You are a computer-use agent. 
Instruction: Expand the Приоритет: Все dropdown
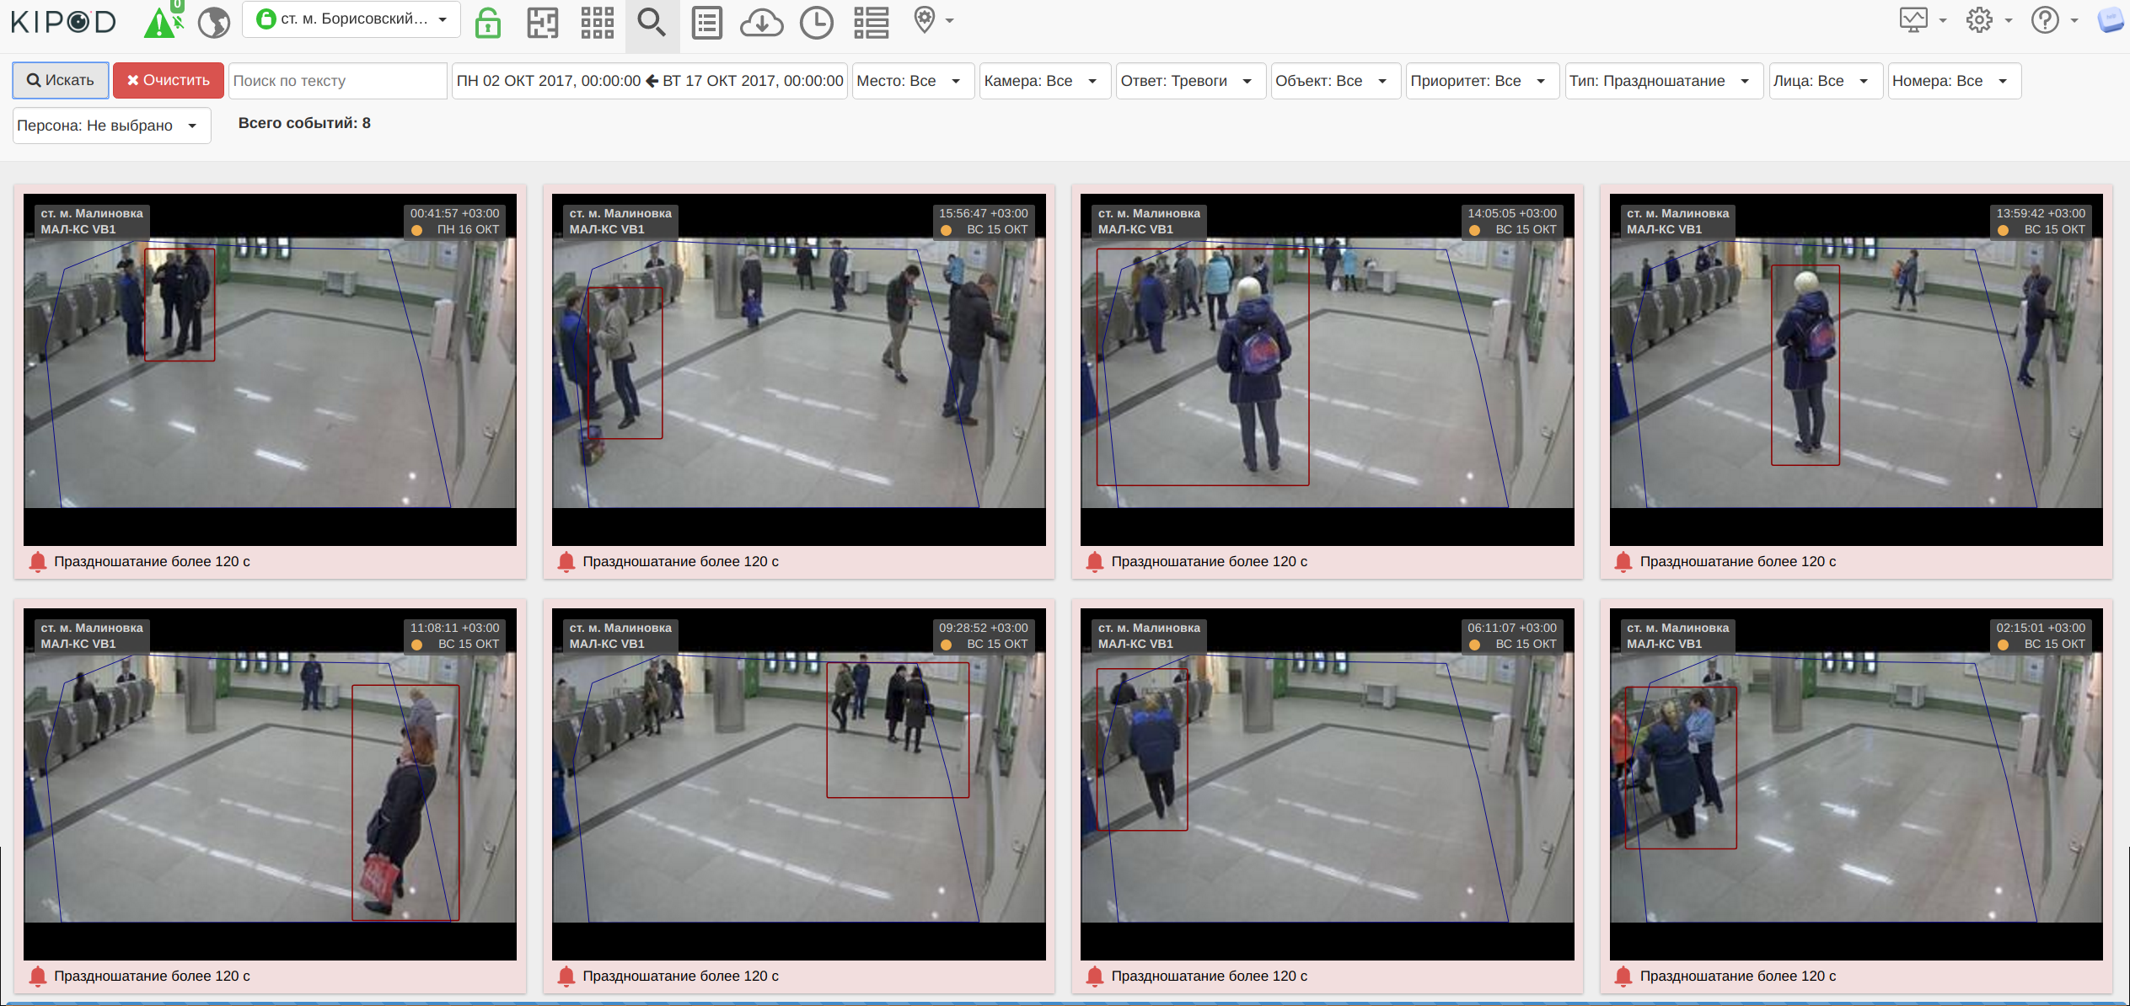point(1482,81)
